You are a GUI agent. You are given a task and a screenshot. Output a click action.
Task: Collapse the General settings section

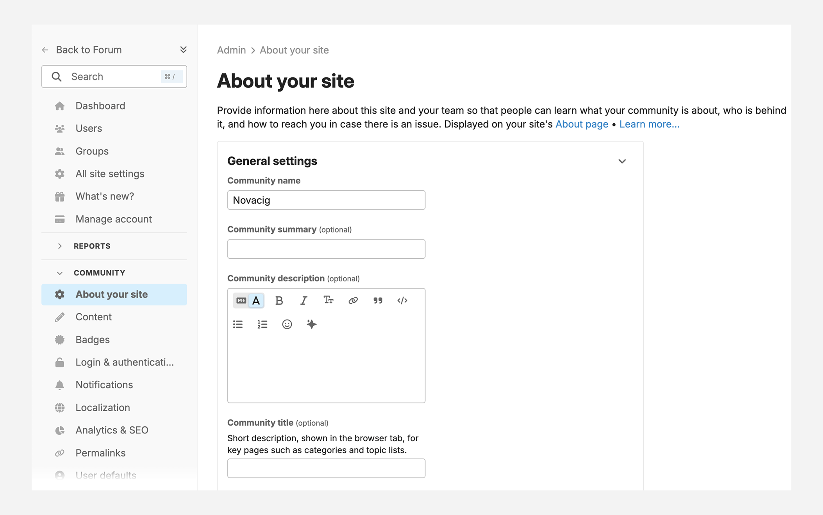point(622,161)
